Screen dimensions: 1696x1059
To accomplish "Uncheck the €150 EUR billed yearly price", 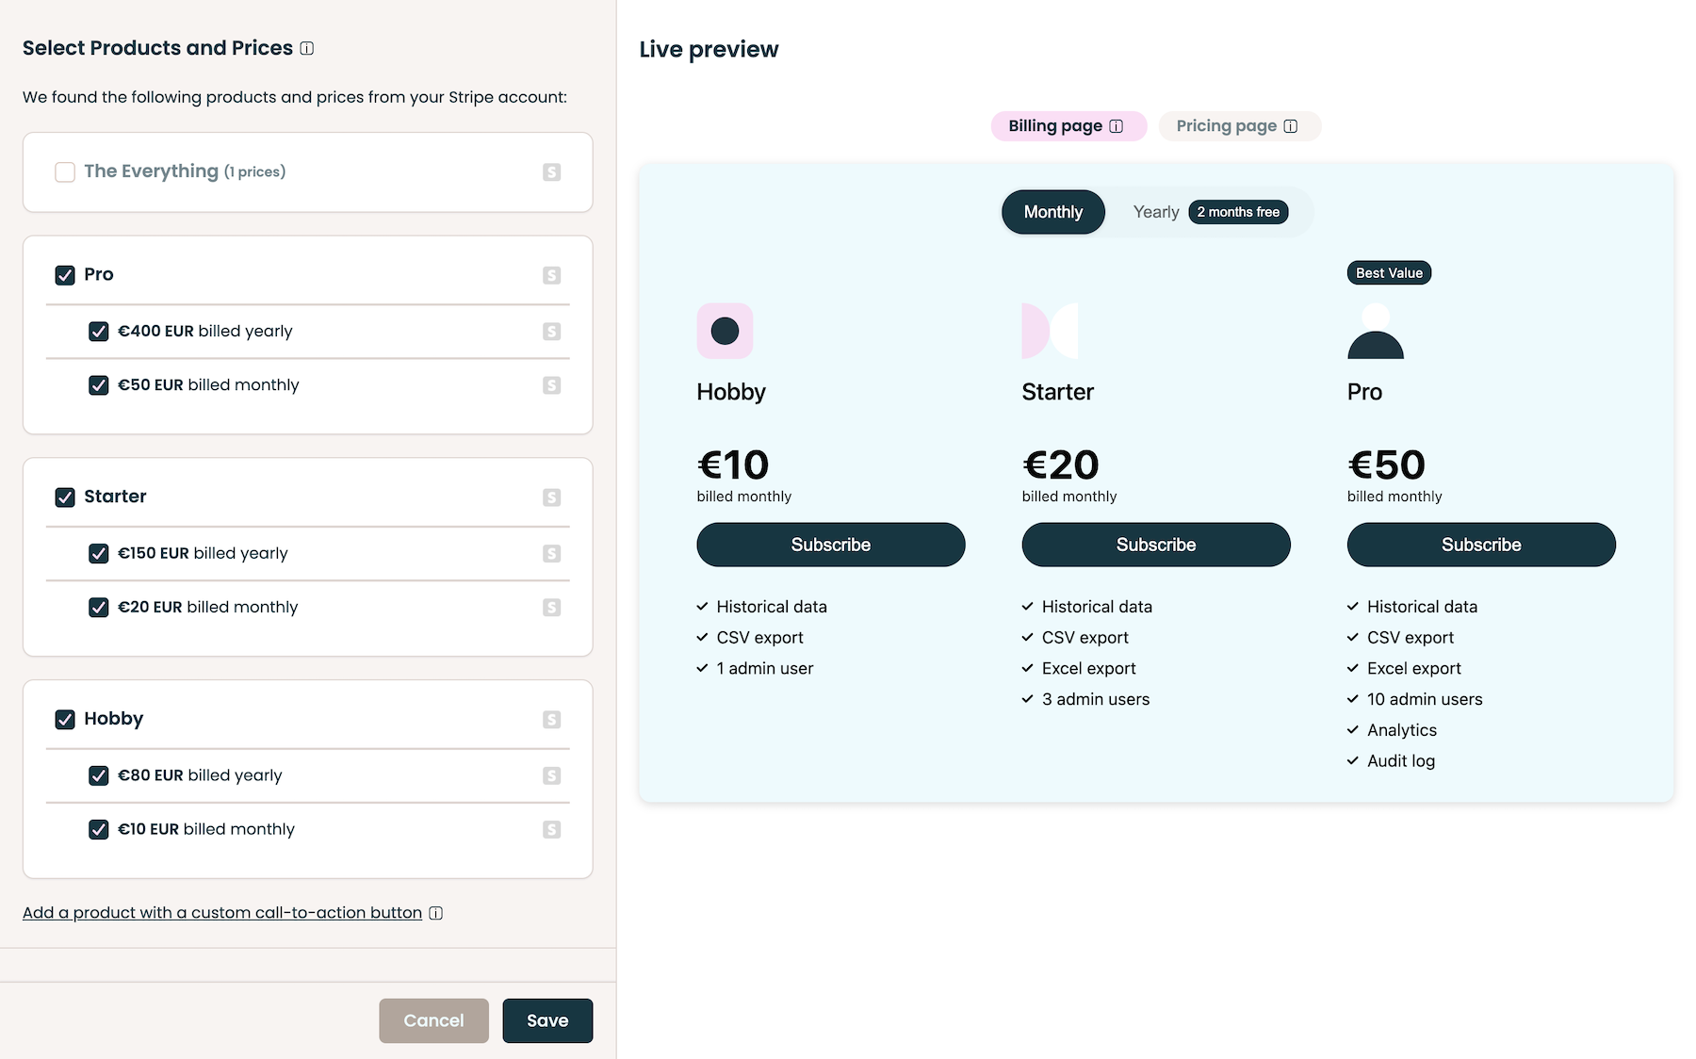I will click(99, 554).
